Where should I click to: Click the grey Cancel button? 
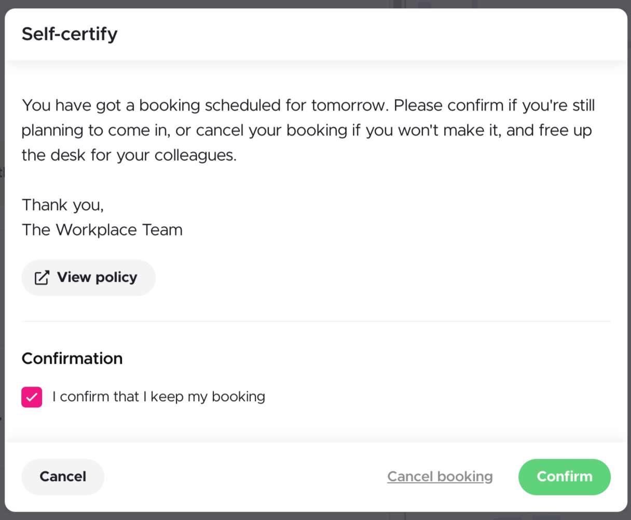coord(63,476)
